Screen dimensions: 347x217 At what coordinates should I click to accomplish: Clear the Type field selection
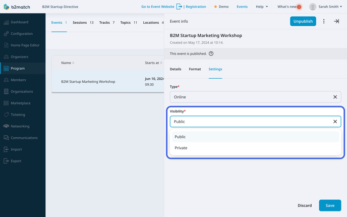coord(335,97)
